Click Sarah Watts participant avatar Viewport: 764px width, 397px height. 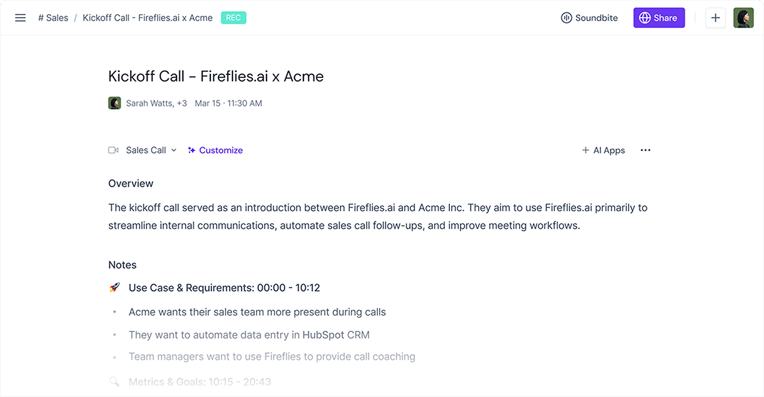pos(115,103)
